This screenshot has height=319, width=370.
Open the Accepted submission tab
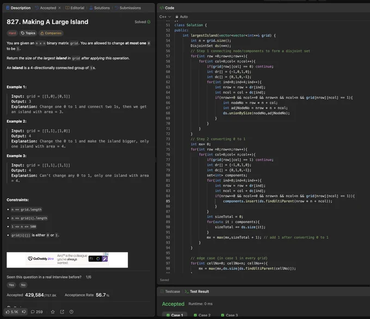46,8
